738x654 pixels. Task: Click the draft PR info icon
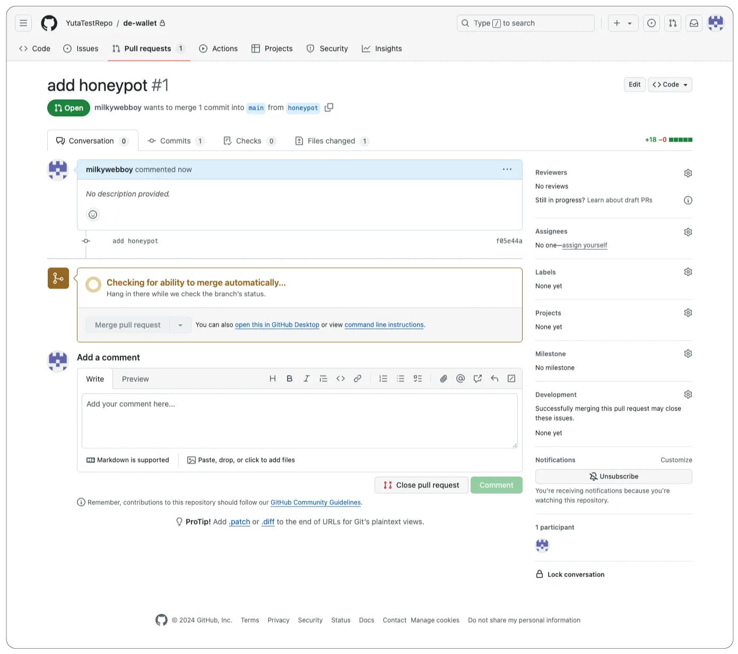coord(688,200)
